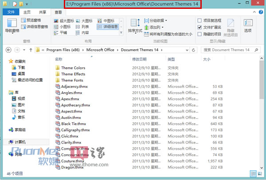Image resolution: width=266 pixels, height=180 pixels.
Task: Expand the layout gallery more arrow
Action: click(x=121, y=32)
